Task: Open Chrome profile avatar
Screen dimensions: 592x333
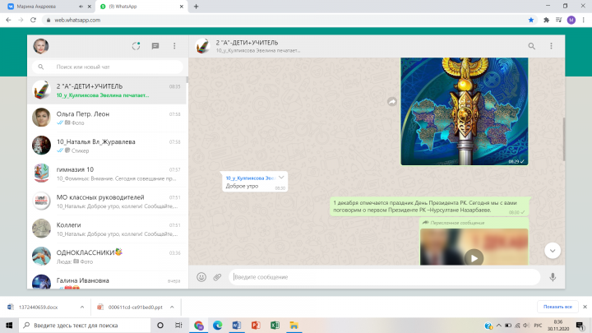Action: [x=571, y=20]
